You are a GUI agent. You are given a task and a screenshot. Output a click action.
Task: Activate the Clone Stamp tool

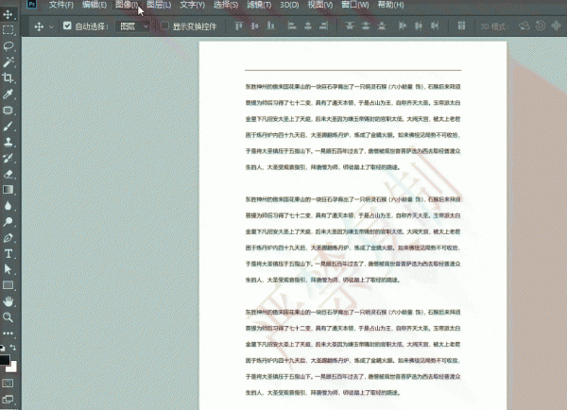(x=8, y=142)
